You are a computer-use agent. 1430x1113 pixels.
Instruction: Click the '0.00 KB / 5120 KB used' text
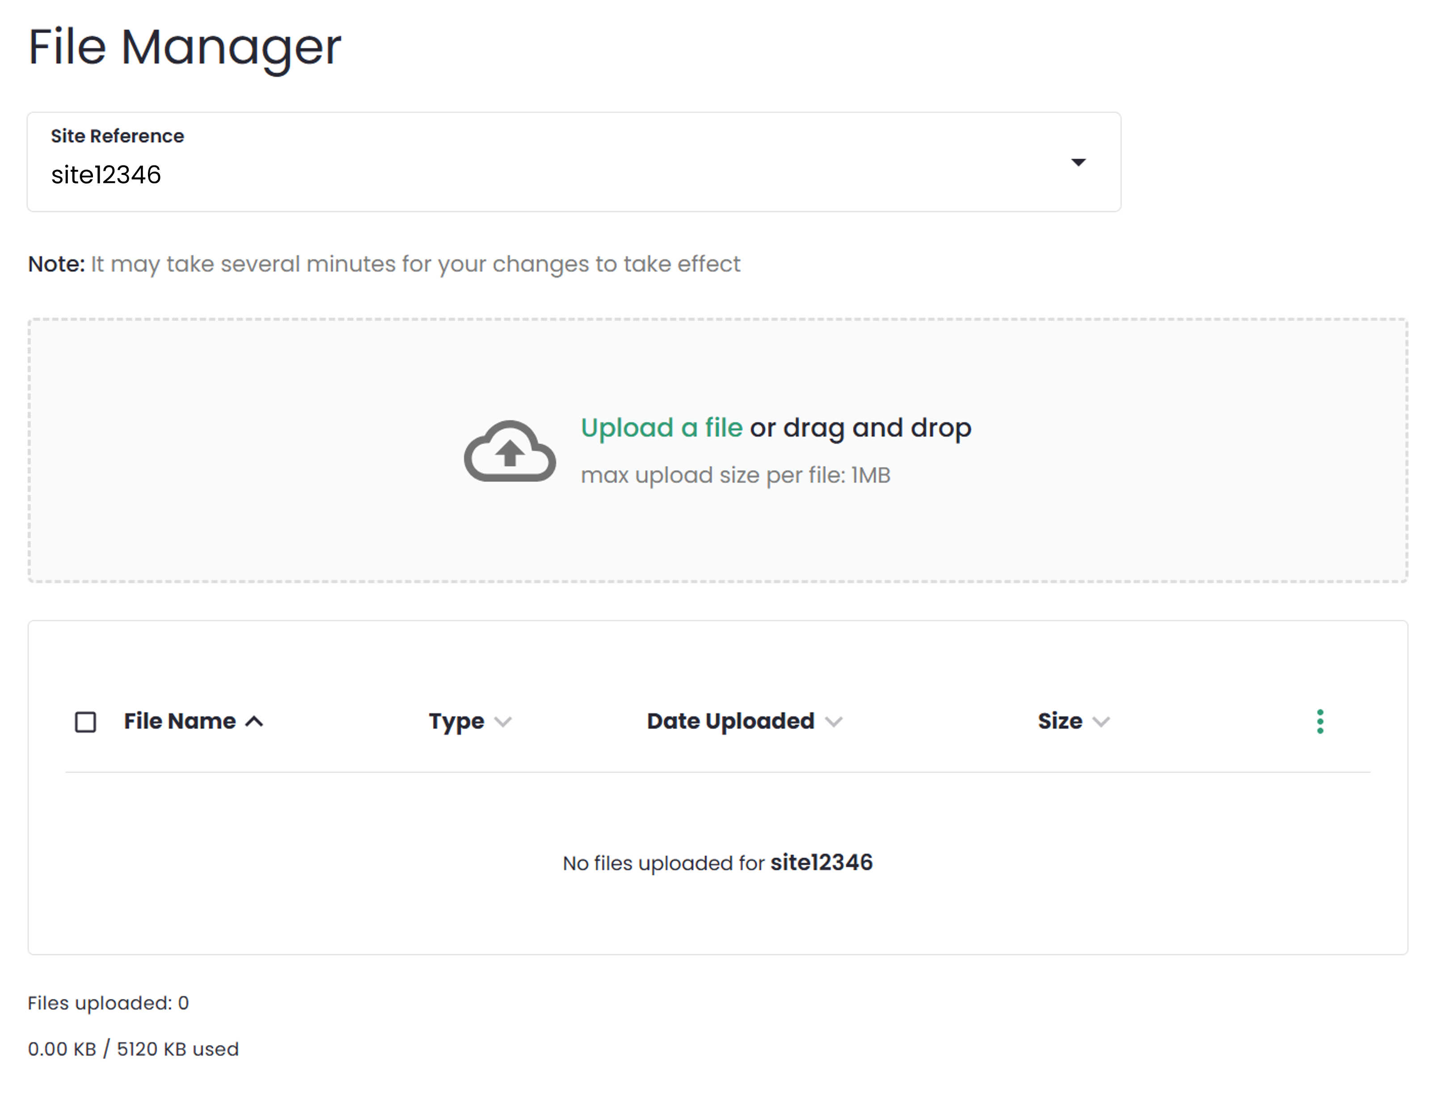133,1049
